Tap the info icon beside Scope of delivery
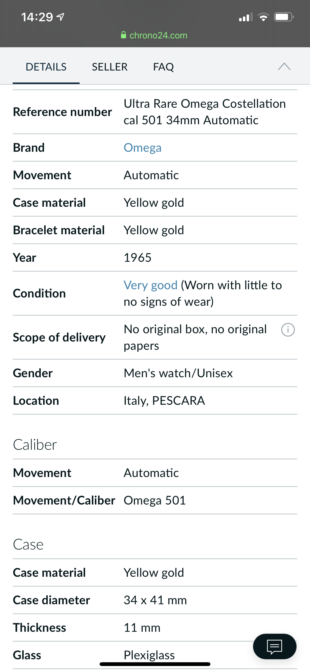The image size is (310, 672). pyautogui.click(x=288, y=330)
